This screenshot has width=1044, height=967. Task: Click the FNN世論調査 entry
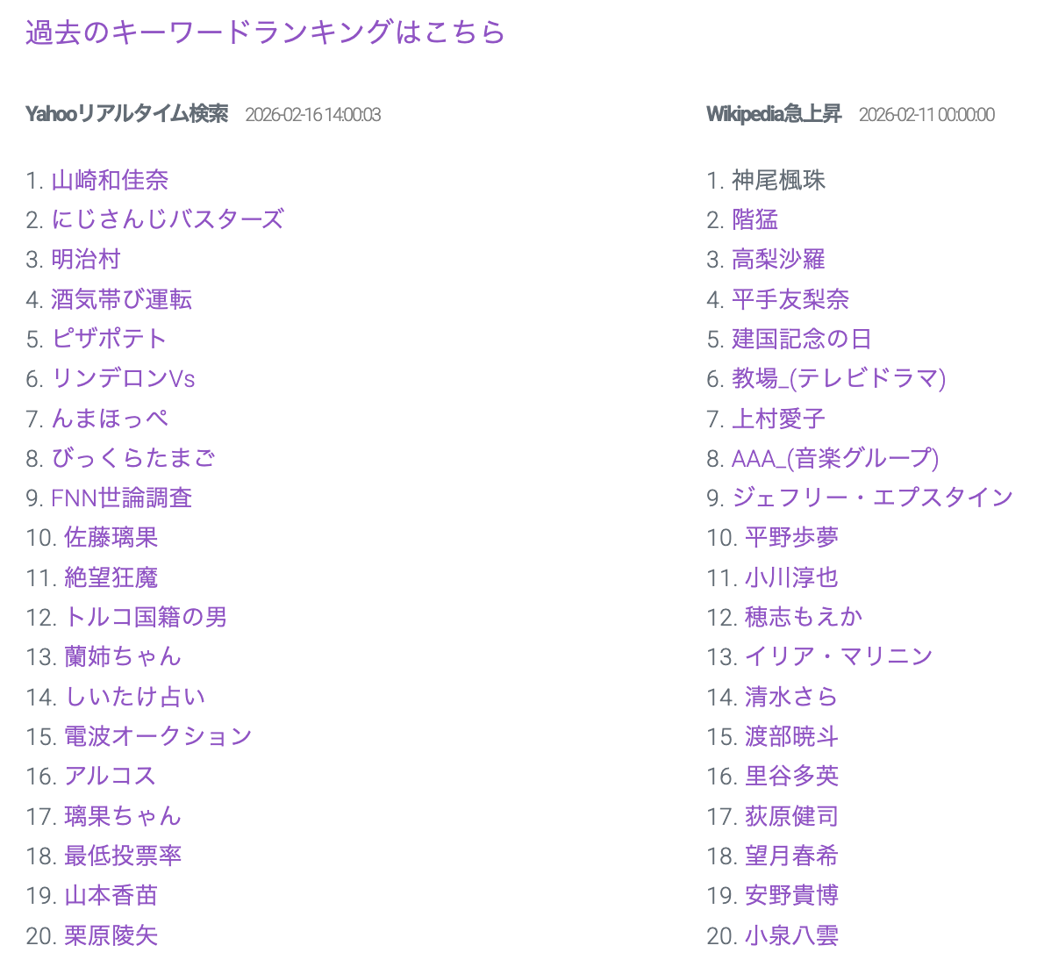tap(121, 498)
